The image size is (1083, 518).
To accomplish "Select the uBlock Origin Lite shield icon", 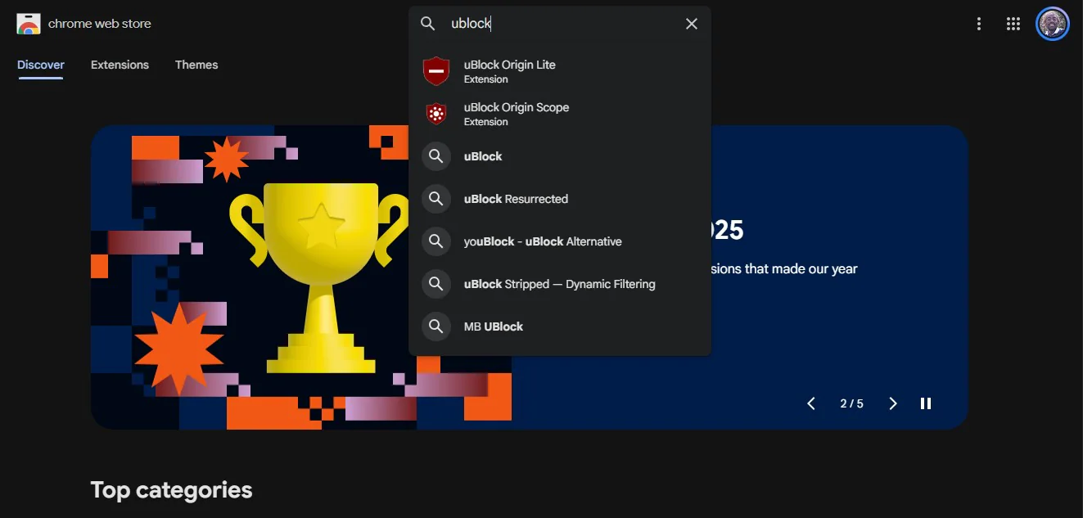I will pyautogui.click(x=436, y=71).
